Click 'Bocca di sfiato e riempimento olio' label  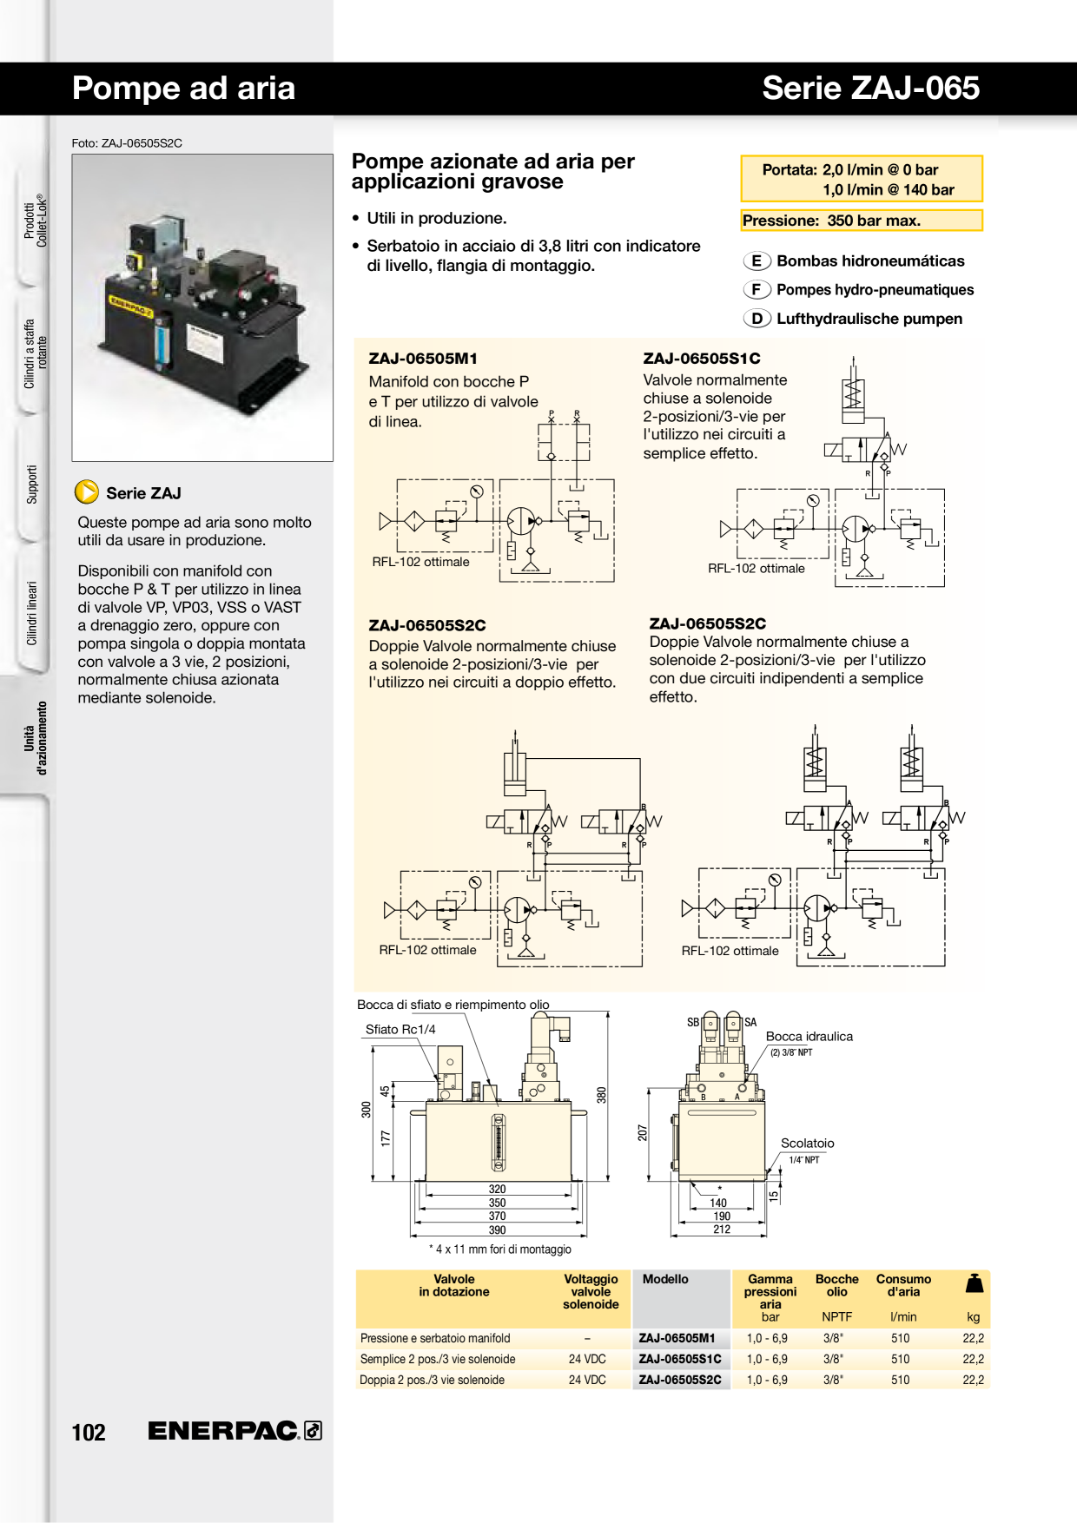(453, 1005)
